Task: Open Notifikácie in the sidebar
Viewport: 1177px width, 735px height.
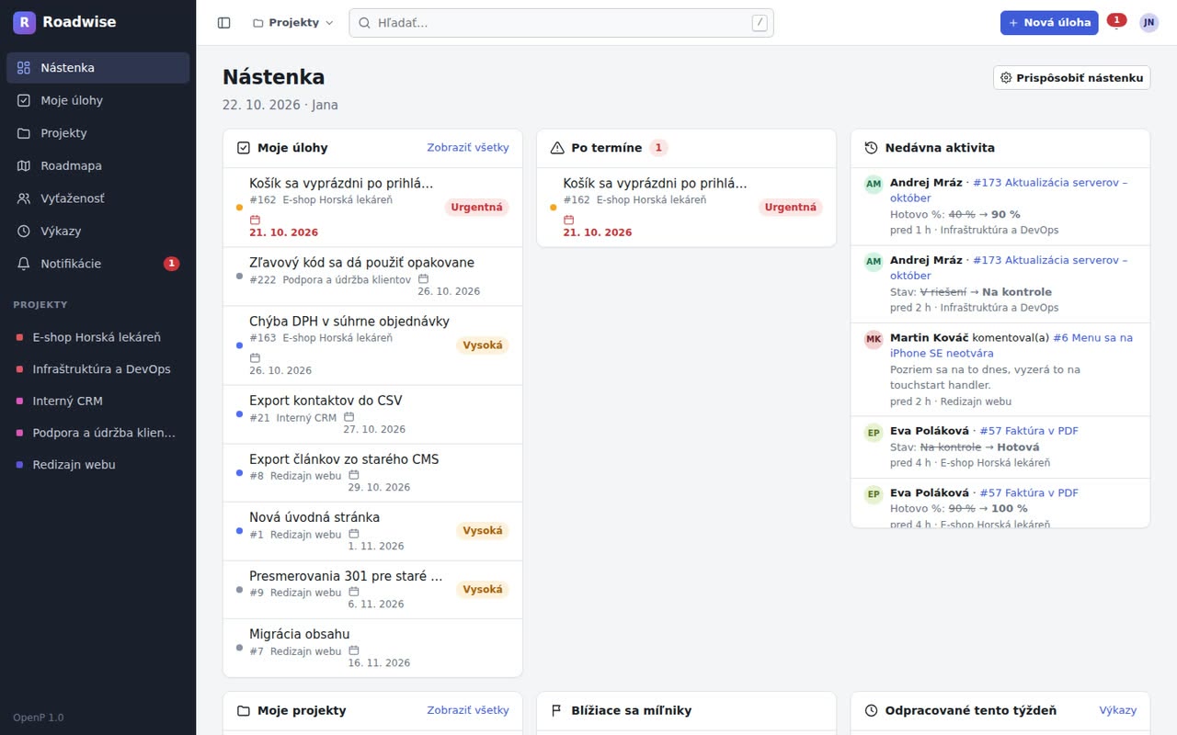Action: pos(98,264)
